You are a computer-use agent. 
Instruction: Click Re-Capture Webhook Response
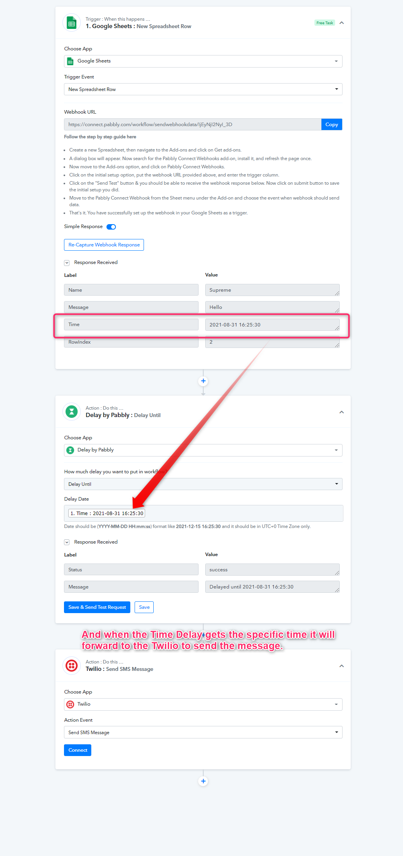tap(104, 245)
